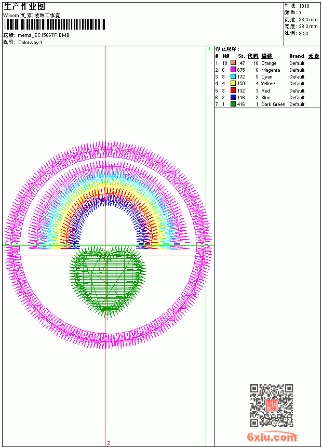Click the red marker number 2 at bottom

click(108, 443)
